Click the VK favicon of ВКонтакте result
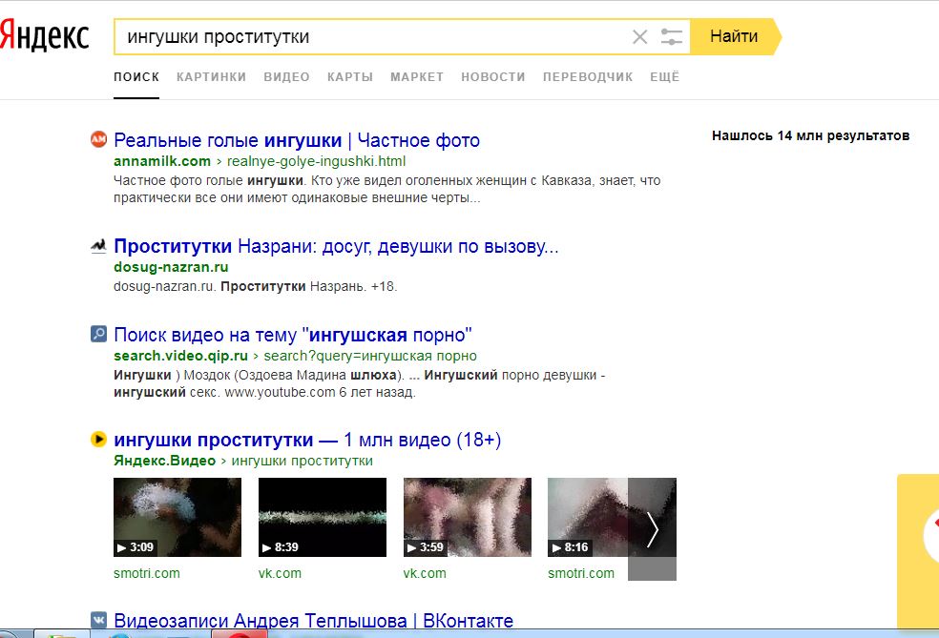This screenshot has height=638, width=939. (98, 619)
